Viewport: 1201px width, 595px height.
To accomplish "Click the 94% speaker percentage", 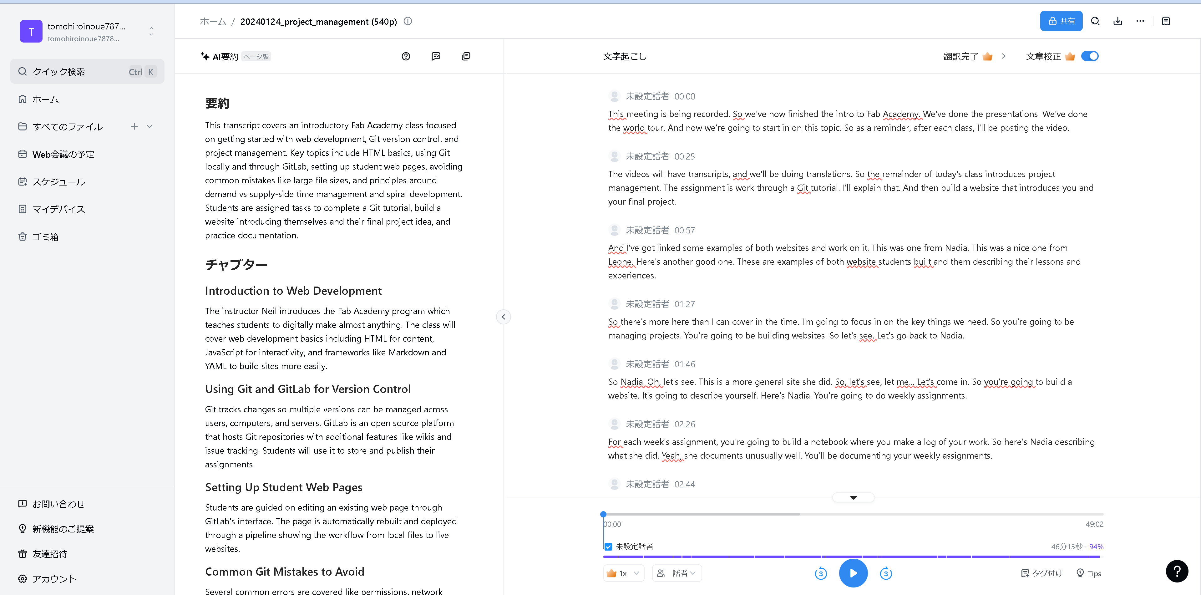I will point(1096,547).
